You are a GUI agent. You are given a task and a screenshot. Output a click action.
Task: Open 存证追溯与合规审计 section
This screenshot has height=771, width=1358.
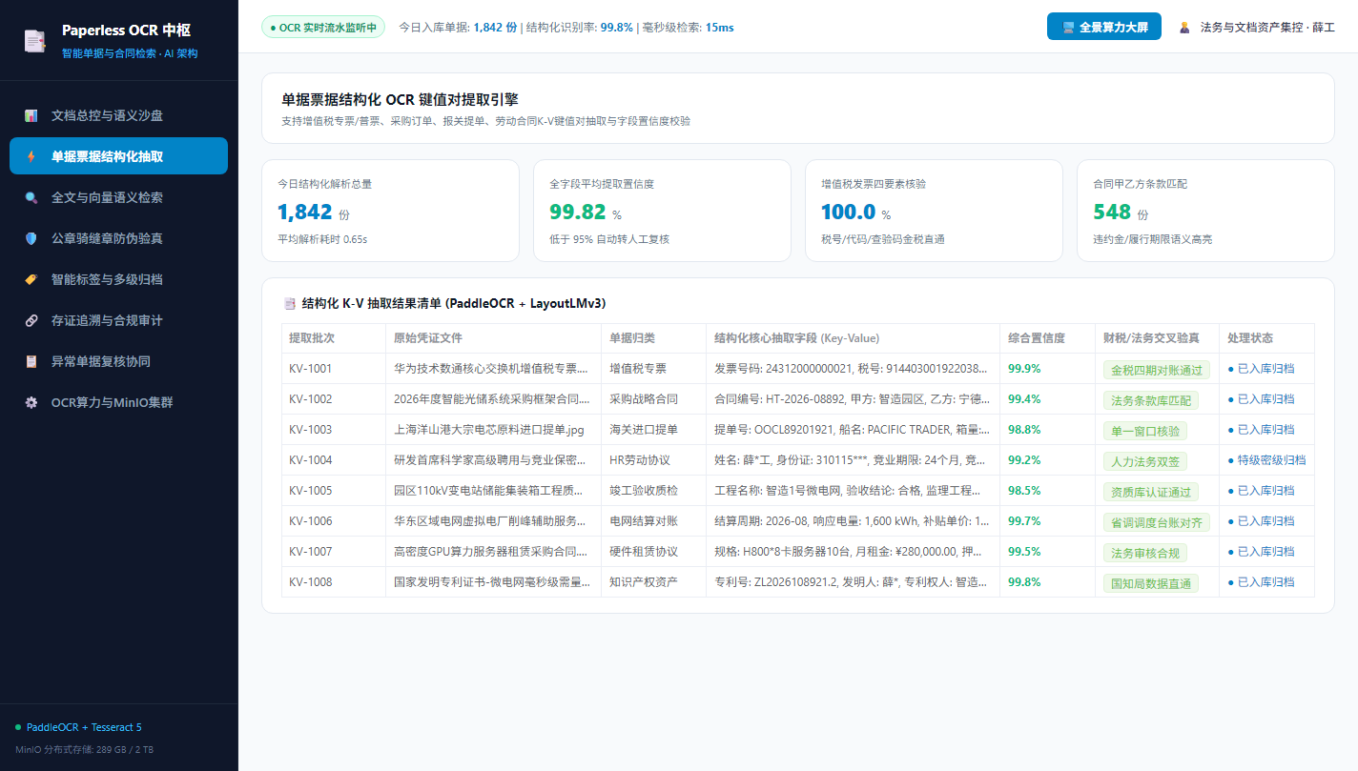click(x=118, y=320)
